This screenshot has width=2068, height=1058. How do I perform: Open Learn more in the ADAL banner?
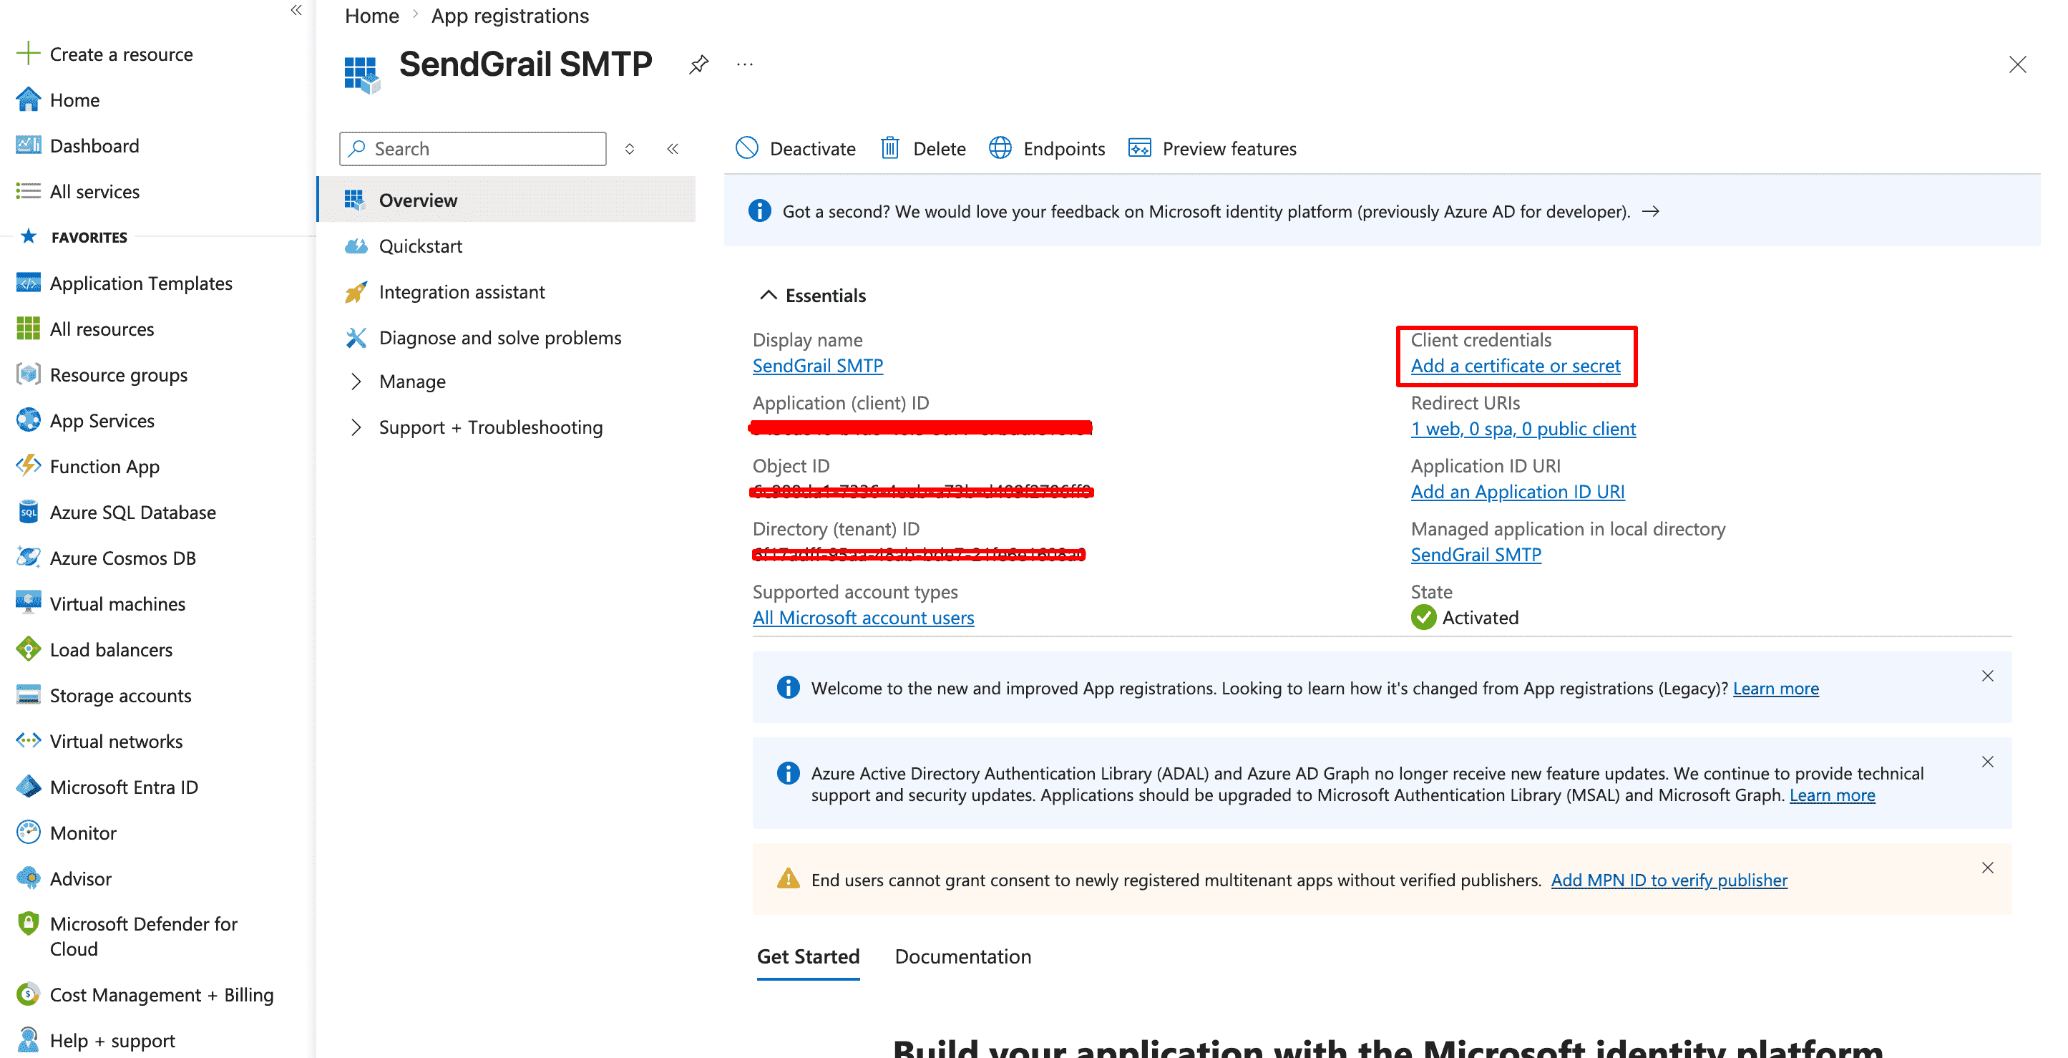[1832, 795]
